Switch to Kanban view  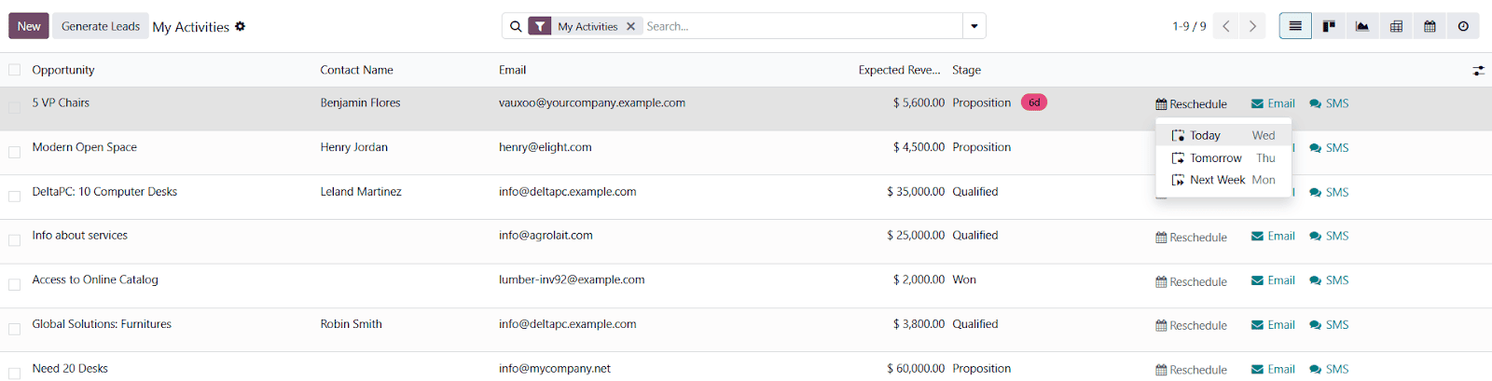click(x=1329, y=26)
